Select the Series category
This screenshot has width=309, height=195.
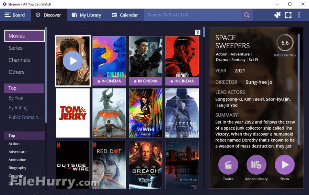[x=15, y=48]
